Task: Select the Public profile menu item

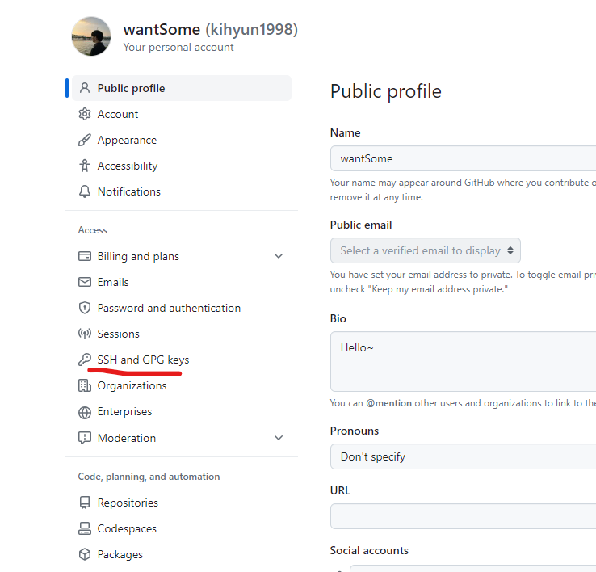Action: [182, 88]
